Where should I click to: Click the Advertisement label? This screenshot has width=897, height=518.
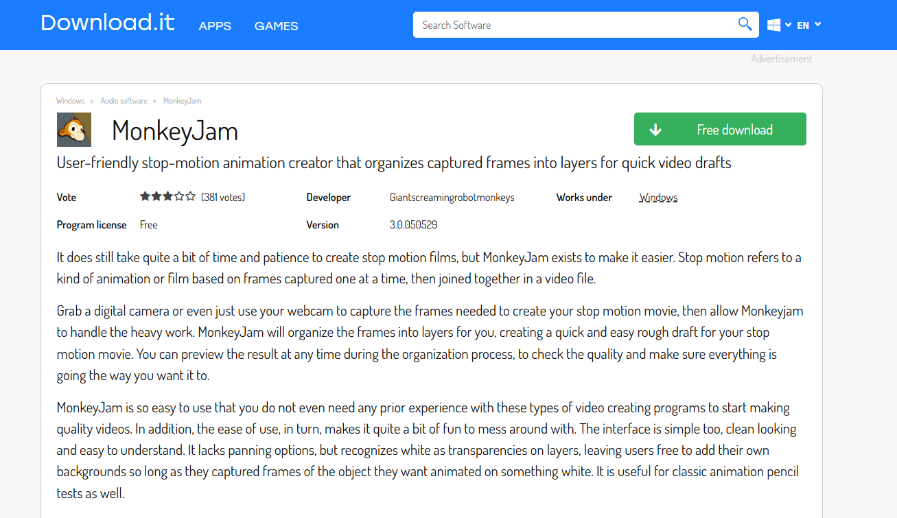point(781,59)
